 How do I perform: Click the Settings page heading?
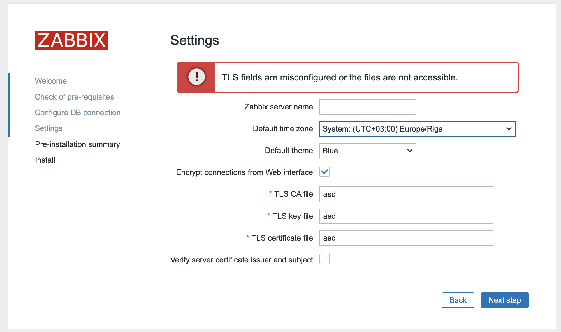point(195,40)
